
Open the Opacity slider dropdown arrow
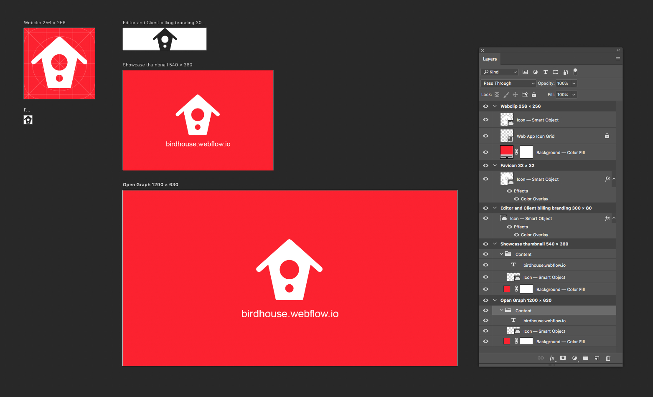click(574, 83)
